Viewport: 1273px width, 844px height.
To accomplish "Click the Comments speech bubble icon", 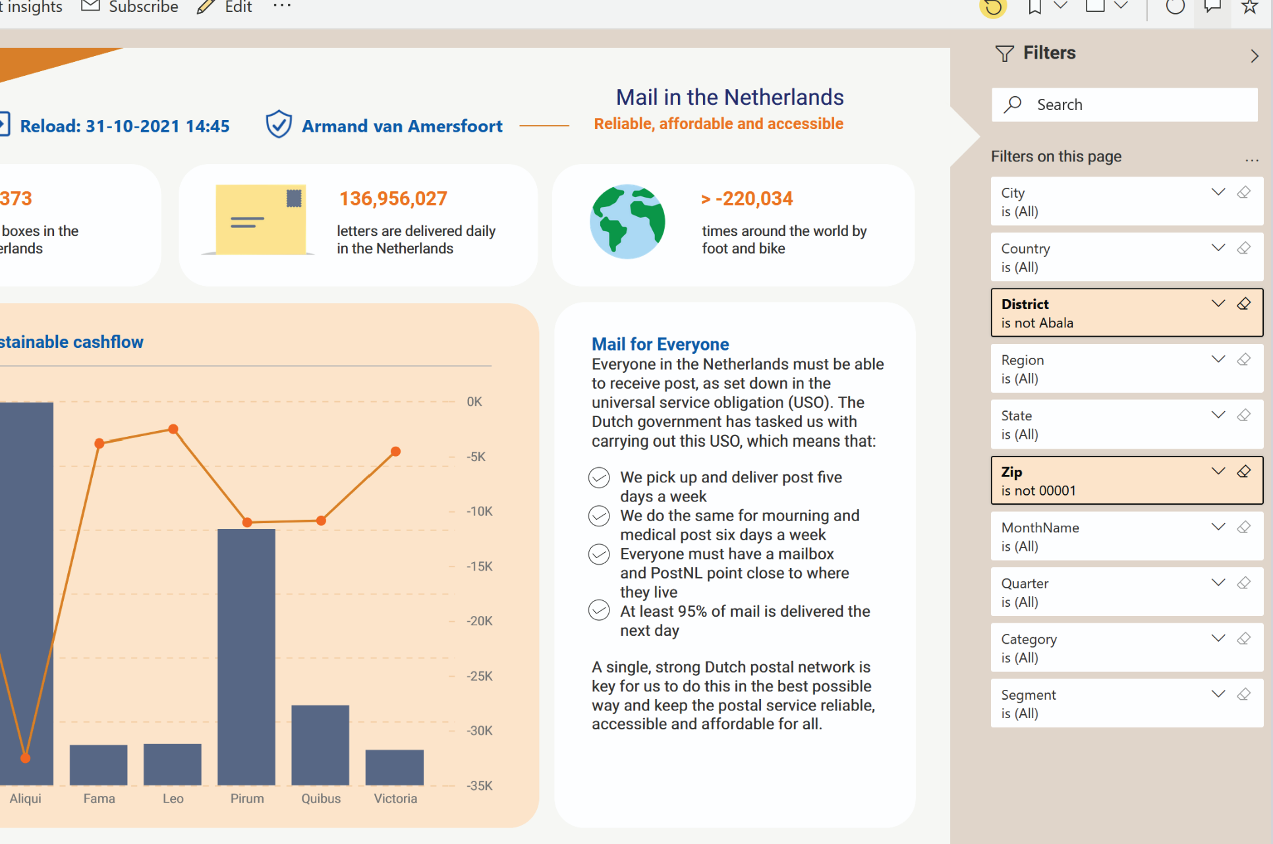I will click(1212, 7).
